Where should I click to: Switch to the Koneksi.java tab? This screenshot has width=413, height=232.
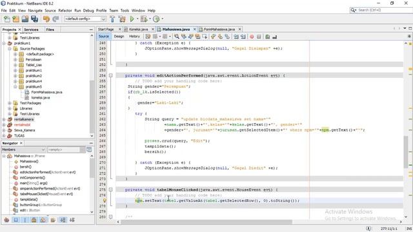point(139,29)
